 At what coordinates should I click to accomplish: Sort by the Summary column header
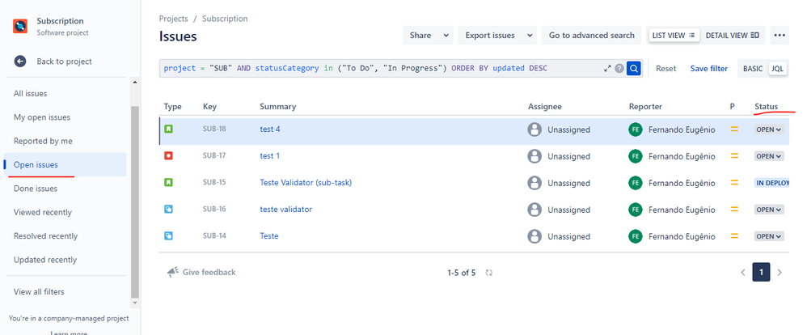pyautogui.click(x=278, y=107)
